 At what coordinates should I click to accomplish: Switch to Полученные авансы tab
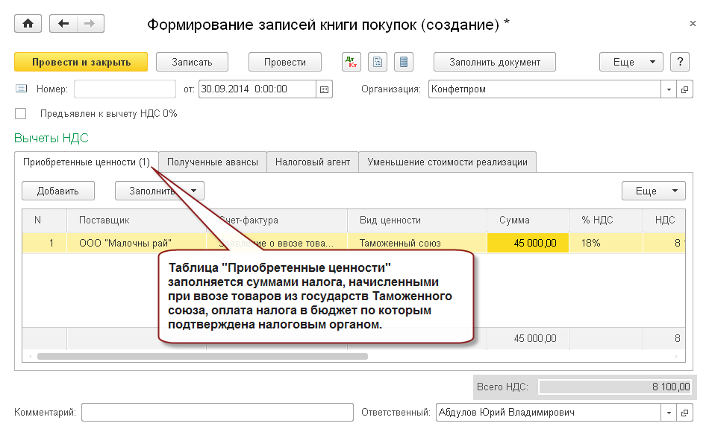(x=213, y=162)
